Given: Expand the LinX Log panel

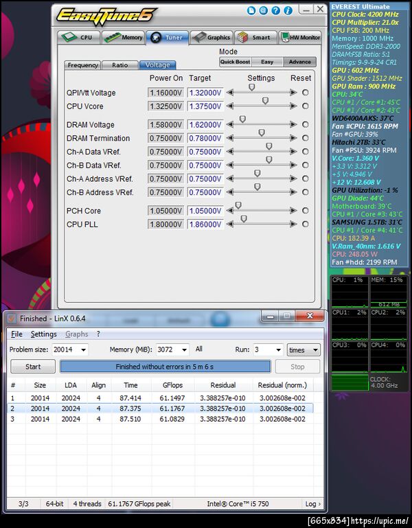Looking at the screenshot, I should pos(313,504).
